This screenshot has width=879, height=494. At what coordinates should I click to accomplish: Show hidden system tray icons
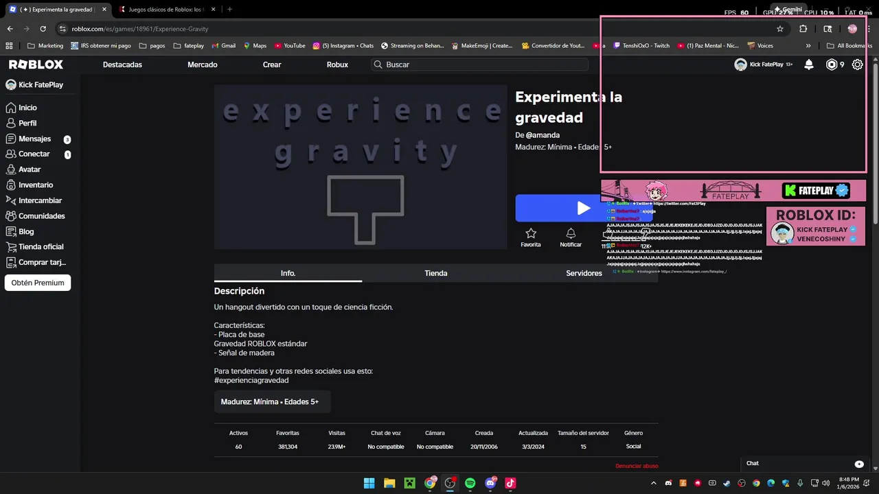(654, 483)
